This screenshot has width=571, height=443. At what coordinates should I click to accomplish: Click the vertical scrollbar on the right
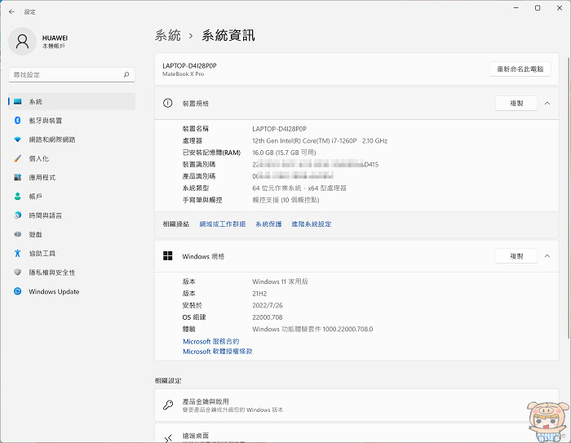[x=569, y=197]
